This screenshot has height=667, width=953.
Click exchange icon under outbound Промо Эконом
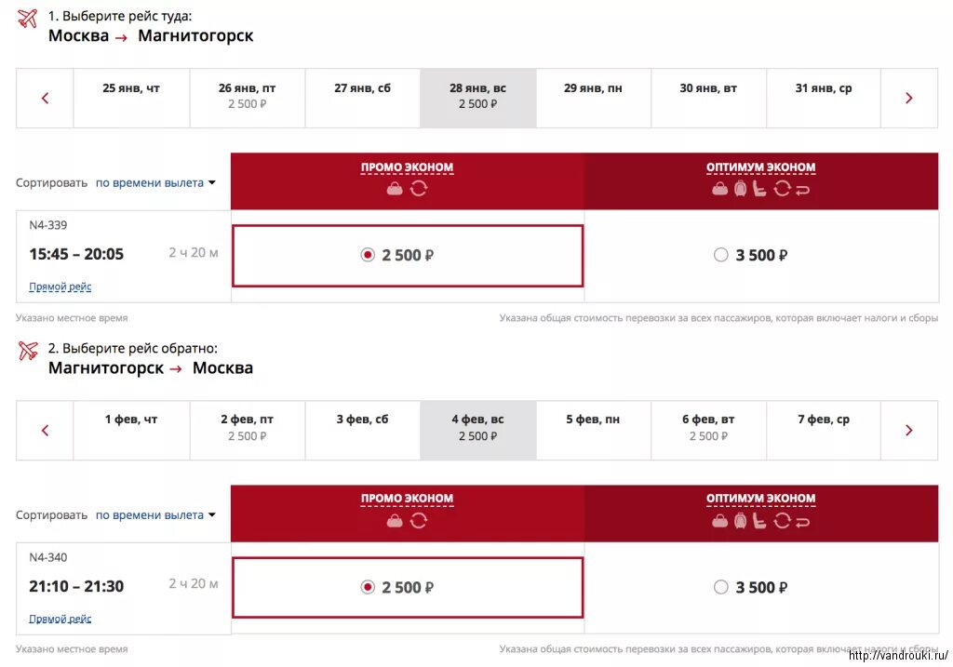tap(418, 189)
